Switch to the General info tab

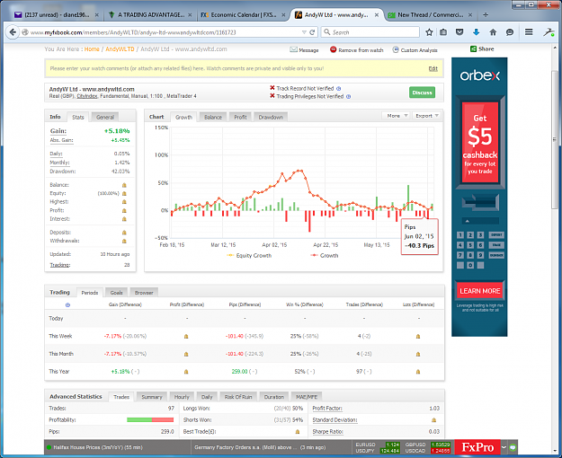coord(104,117)
